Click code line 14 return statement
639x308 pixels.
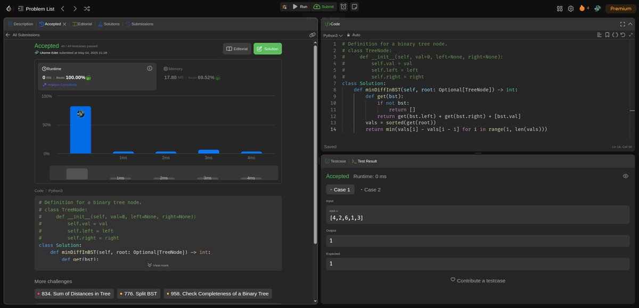tap(456, 129)
